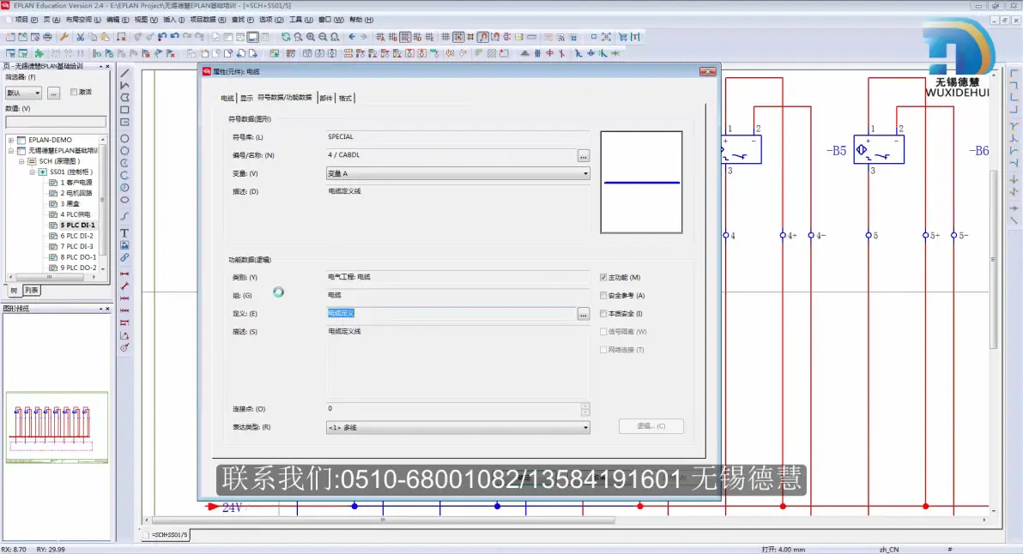Click the wrench settings icon
This screenshot has height=554, width=1023.
(x=64, y=37)
